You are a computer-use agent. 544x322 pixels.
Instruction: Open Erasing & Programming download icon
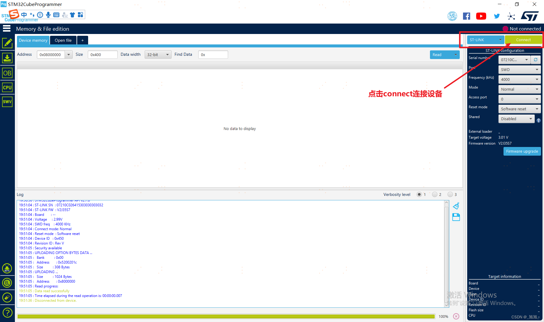pyautogui.click(x=7, y=58)
